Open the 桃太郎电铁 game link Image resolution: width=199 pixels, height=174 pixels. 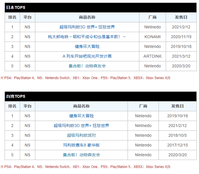click(x=87, y=37)
